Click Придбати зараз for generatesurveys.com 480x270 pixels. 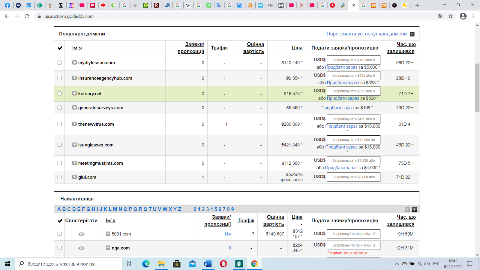coord(337,108)
